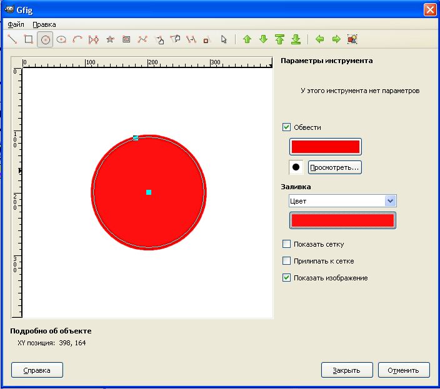Click the Raise selected object arrow

[247, 39]
